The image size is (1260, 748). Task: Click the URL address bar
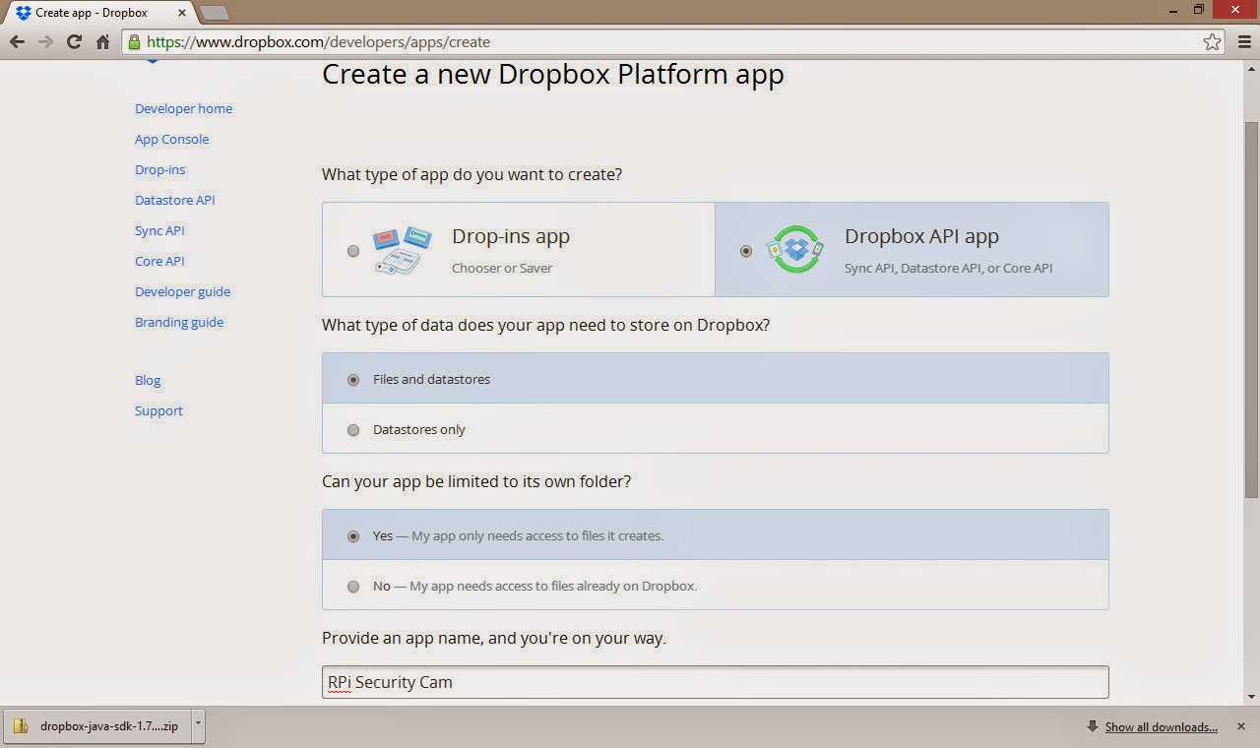pos(672,41)
